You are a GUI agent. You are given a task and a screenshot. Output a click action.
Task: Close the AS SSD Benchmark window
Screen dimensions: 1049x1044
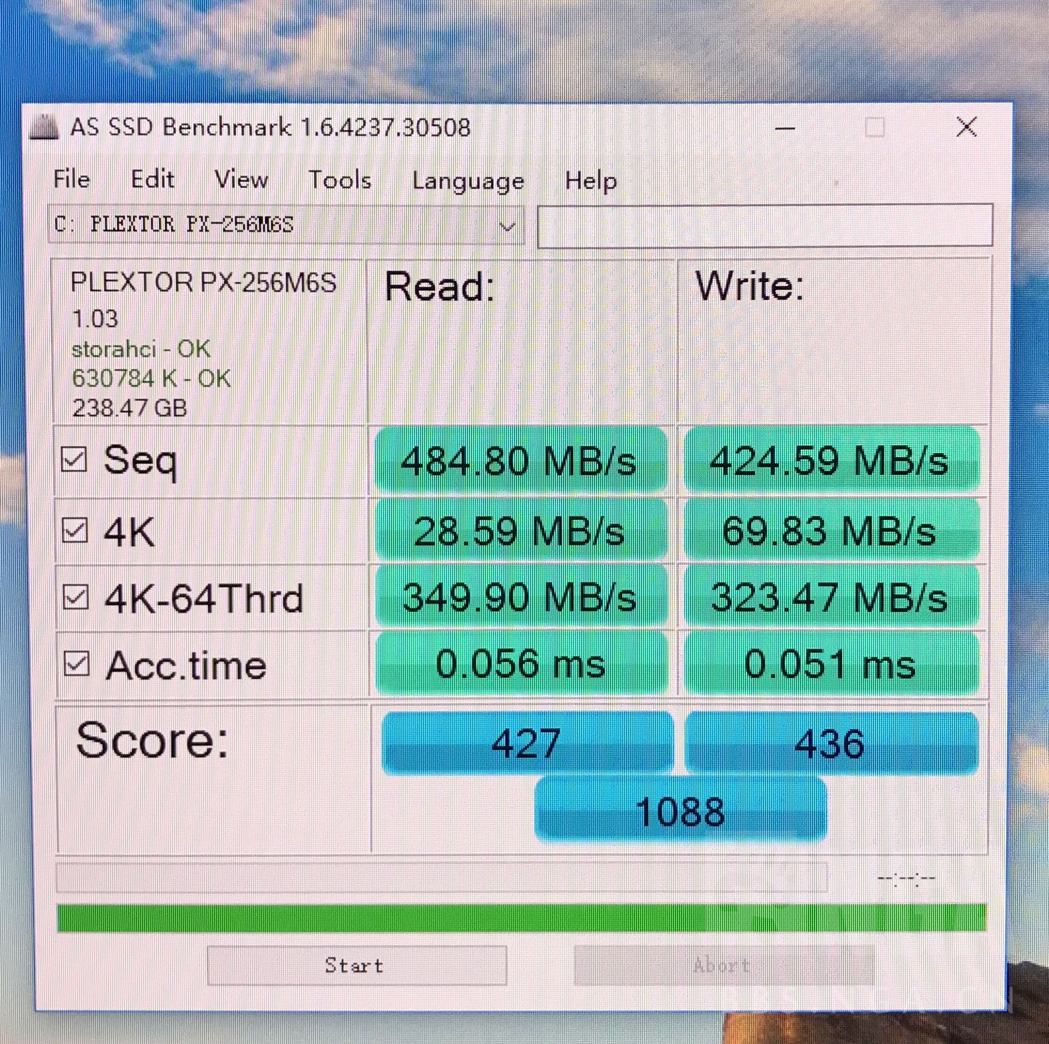pos(966,127)
